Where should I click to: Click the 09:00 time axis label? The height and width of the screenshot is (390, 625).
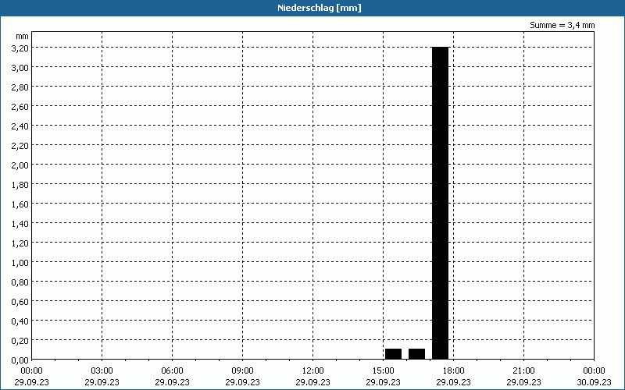coord(242,370)
